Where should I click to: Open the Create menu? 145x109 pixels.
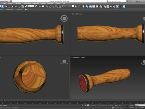(x=4, y=4)
